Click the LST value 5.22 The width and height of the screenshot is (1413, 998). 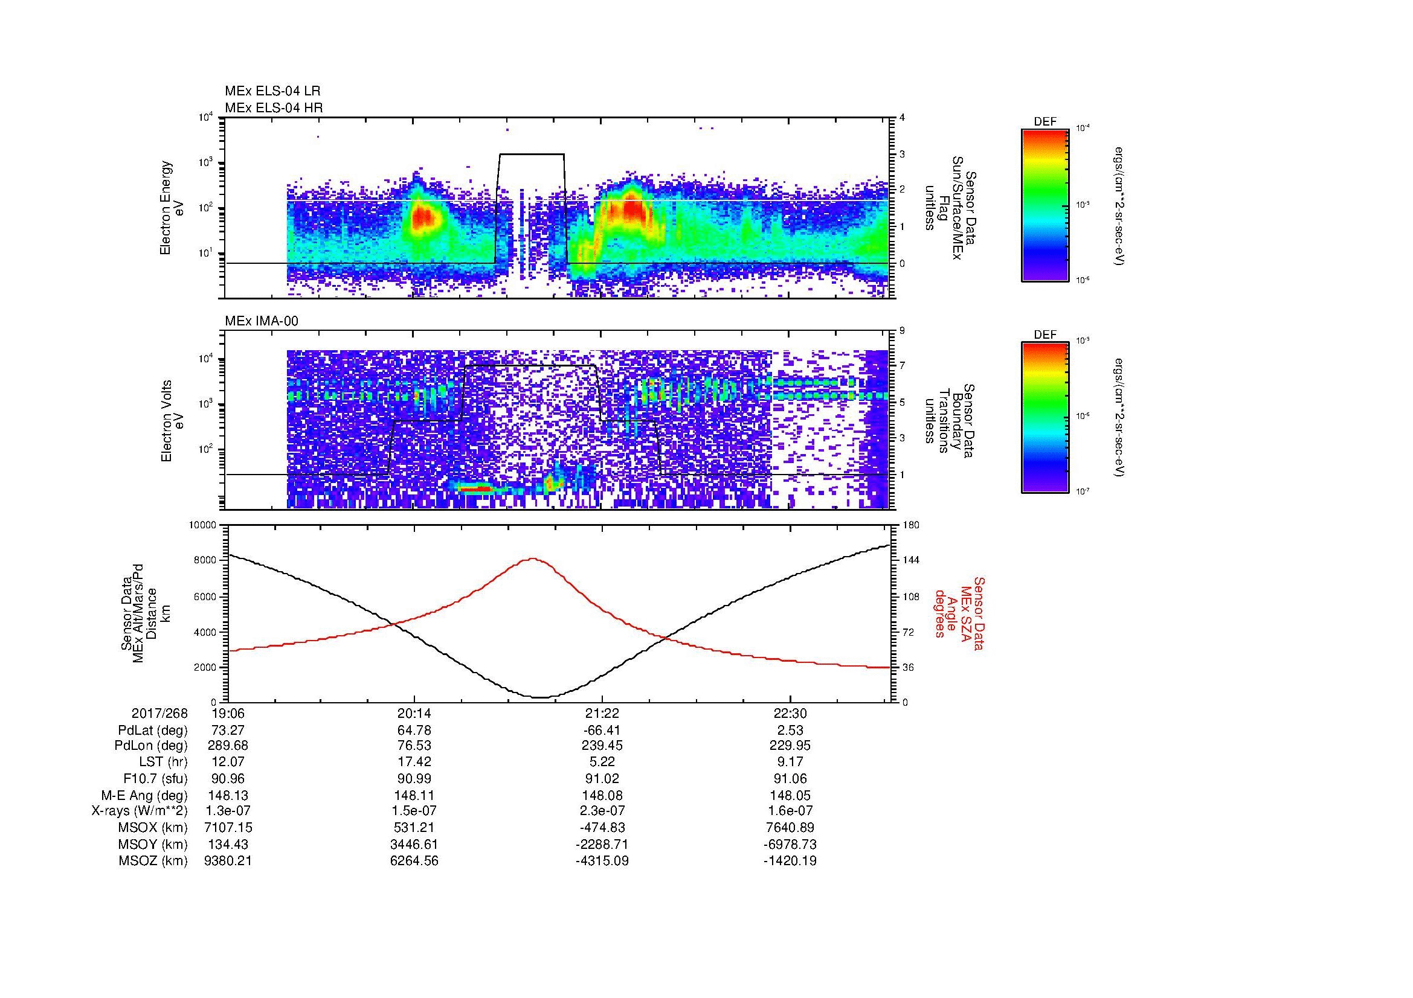coord(602,762)
